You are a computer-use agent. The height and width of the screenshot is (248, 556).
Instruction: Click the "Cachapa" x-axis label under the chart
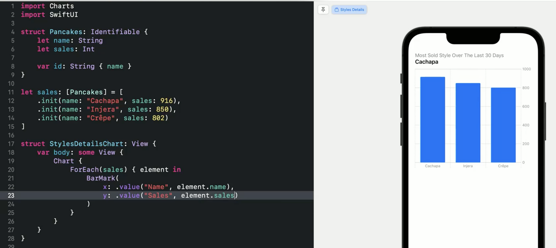[x=433, y=166]
